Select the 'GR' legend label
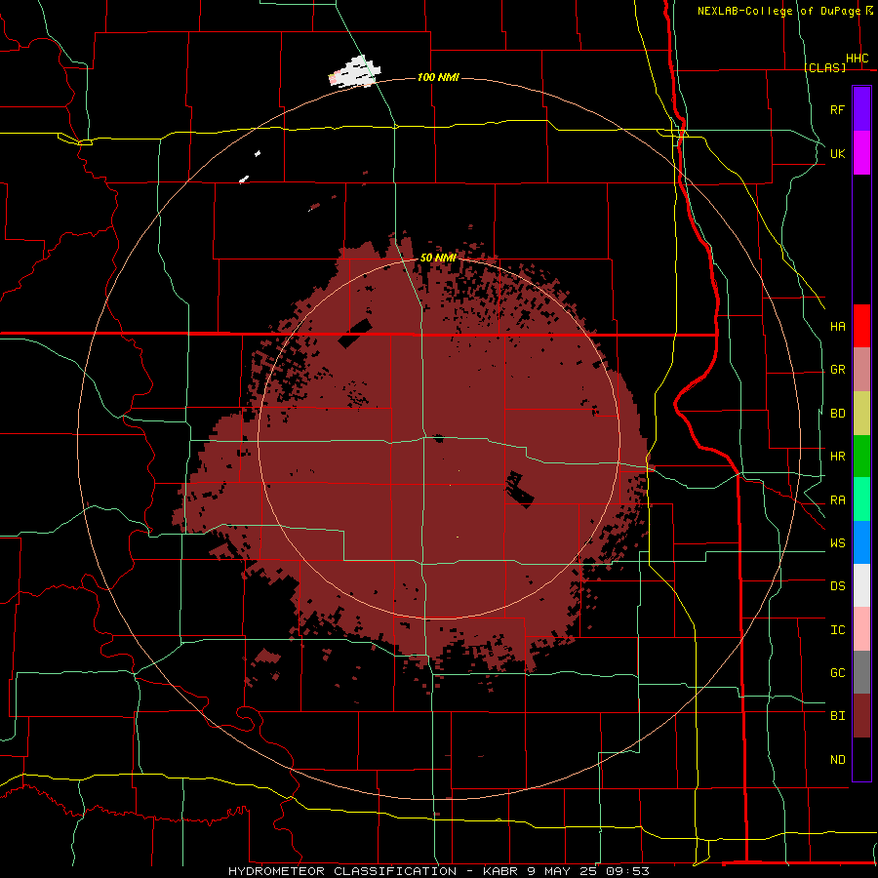This screenshot has width=878, height=878. coord(837,370)
